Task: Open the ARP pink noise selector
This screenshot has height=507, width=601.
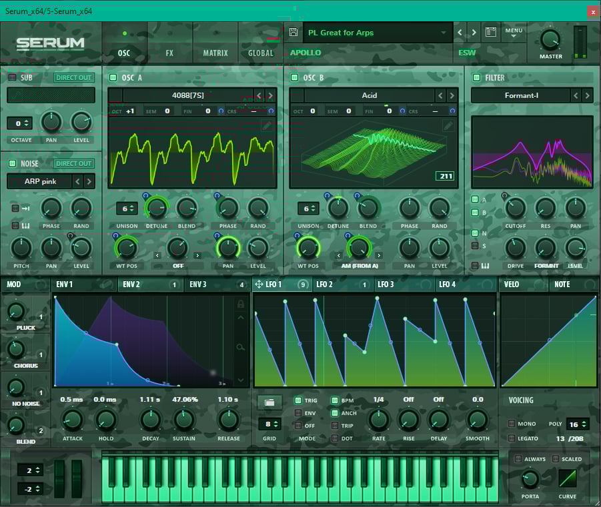Action: pos(40,181)
